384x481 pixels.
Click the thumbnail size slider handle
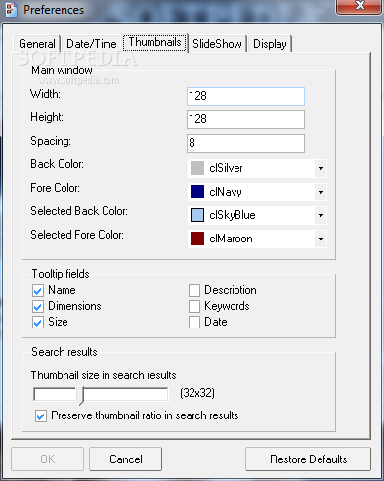pyautogui.click(x=80, y=395)
